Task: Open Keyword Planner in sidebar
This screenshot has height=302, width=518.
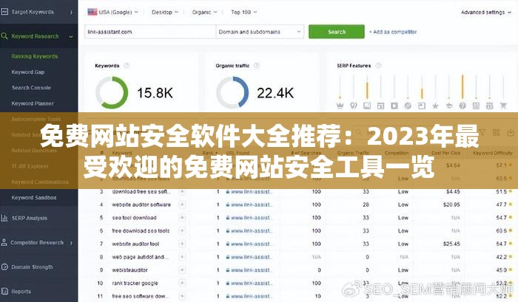Action: 33,103
